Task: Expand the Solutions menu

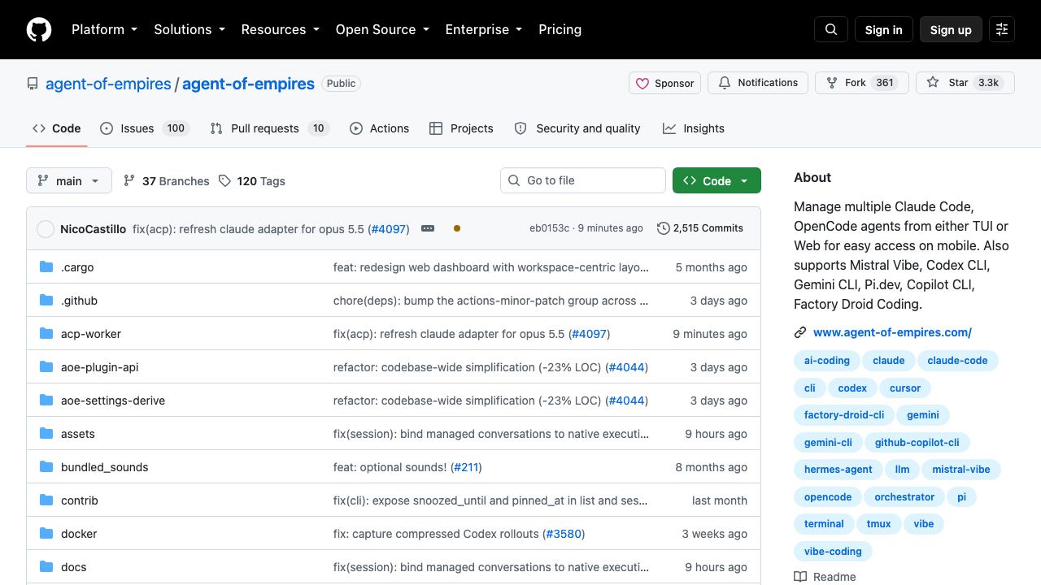Action: (x=189, y=29)
